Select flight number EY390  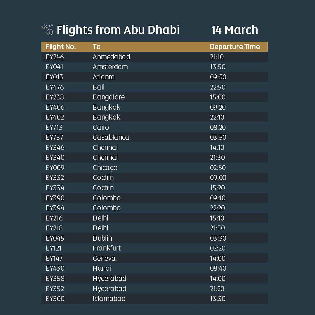[x=55, y=198]
